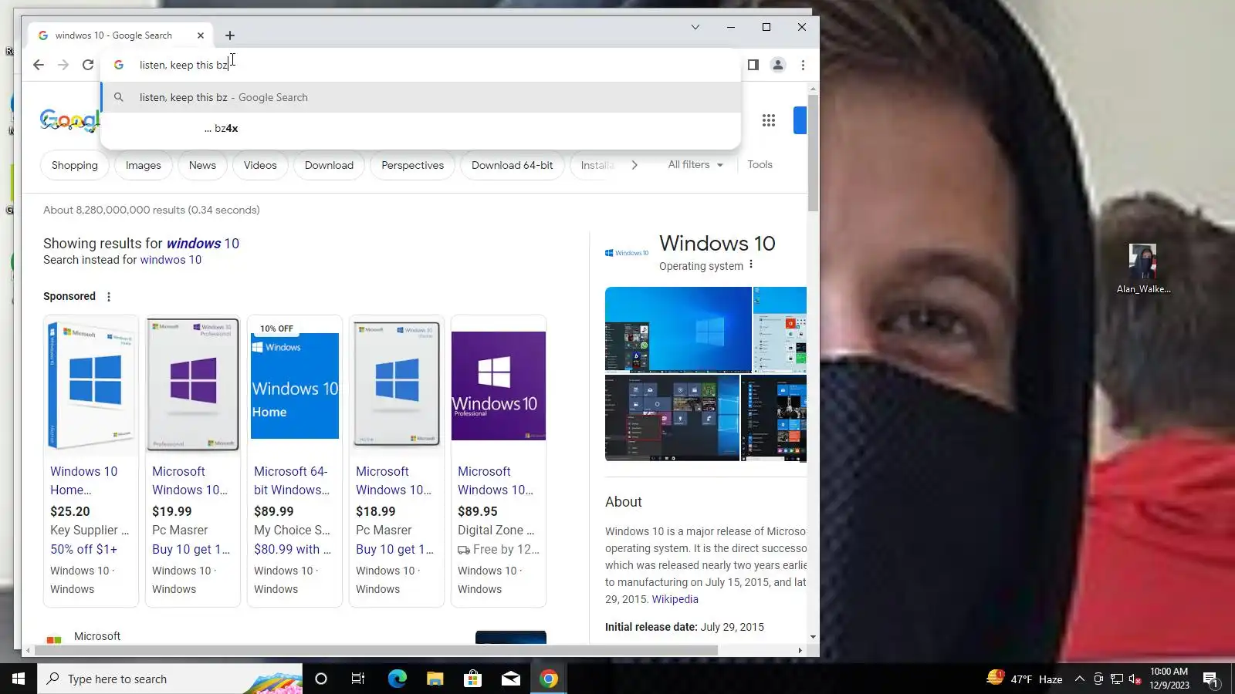1235x694 pixels.
Task: Open the $89.95 Digital Zone product title link
Action: [496, 480]
